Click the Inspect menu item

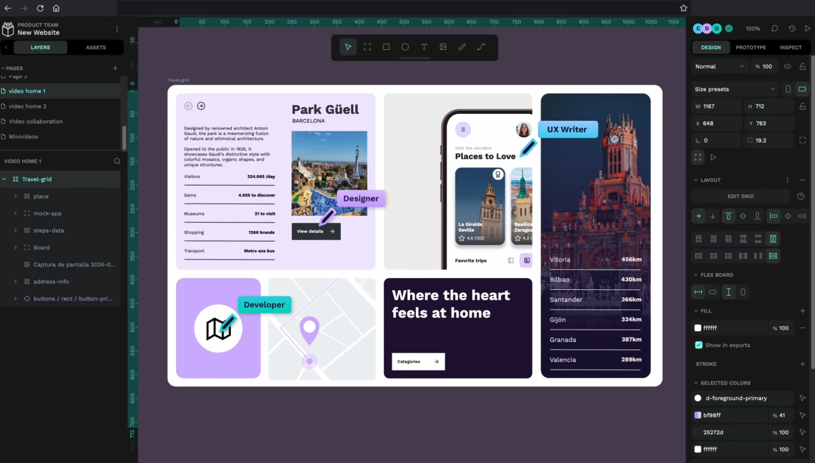pyautogui.click(x=790, y=47)
